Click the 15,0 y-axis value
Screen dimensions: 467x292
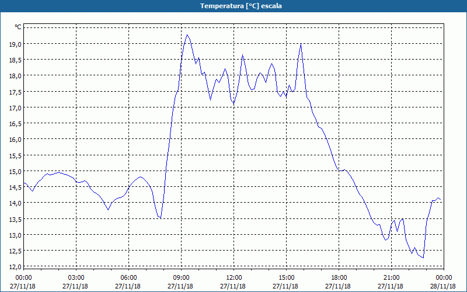(16, 171)
